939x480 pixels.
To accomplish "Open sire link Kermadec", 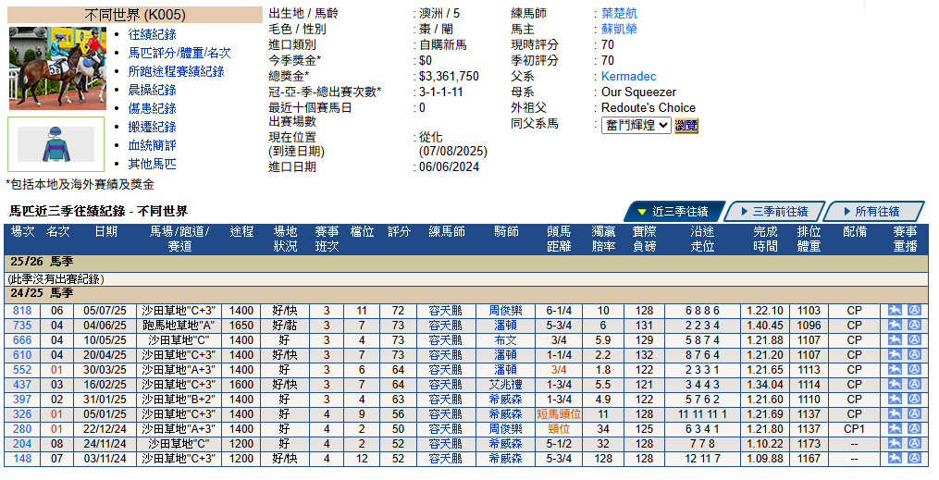I will pyautogui.click(x=629, y=76).
